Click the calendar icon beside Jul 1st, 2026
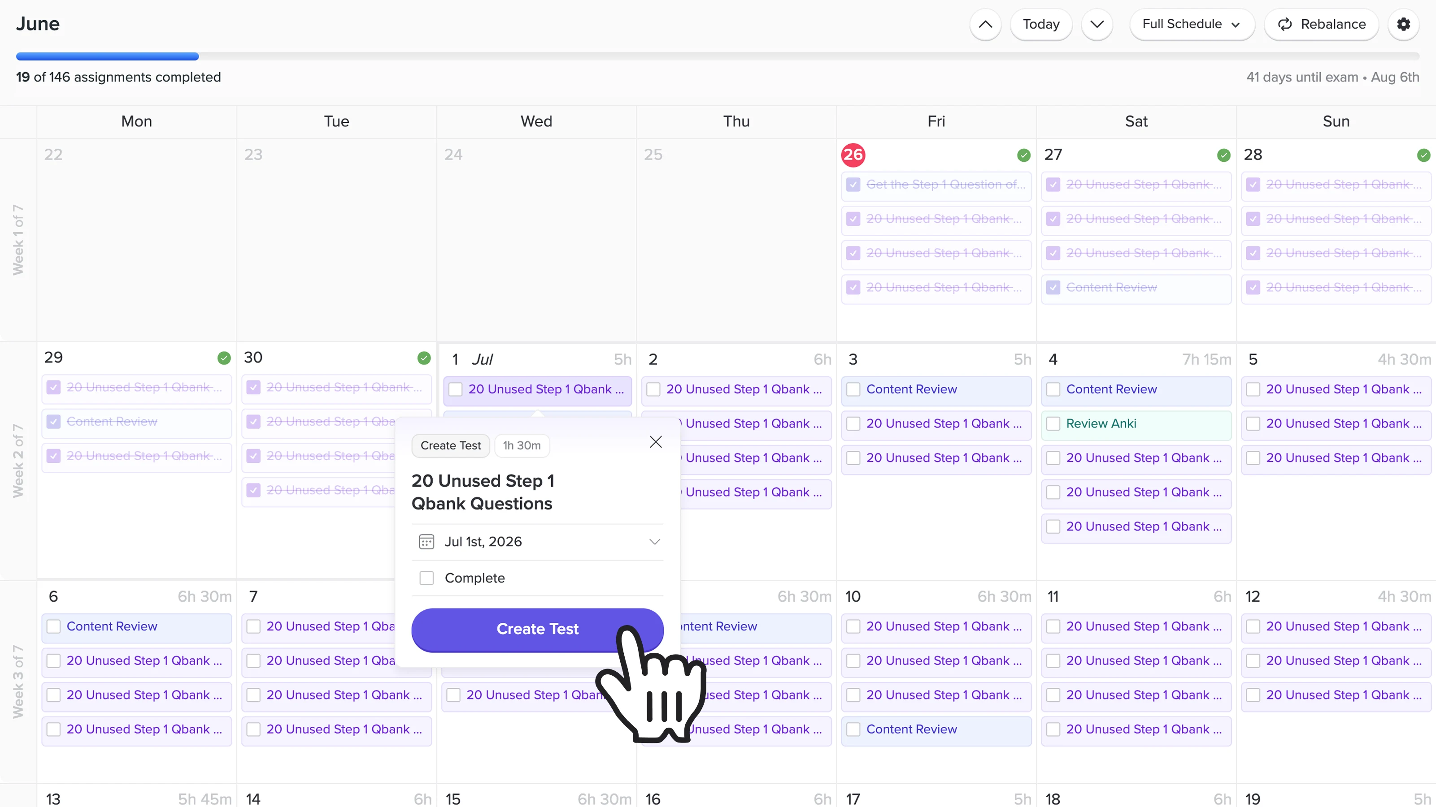 [426, 541]
